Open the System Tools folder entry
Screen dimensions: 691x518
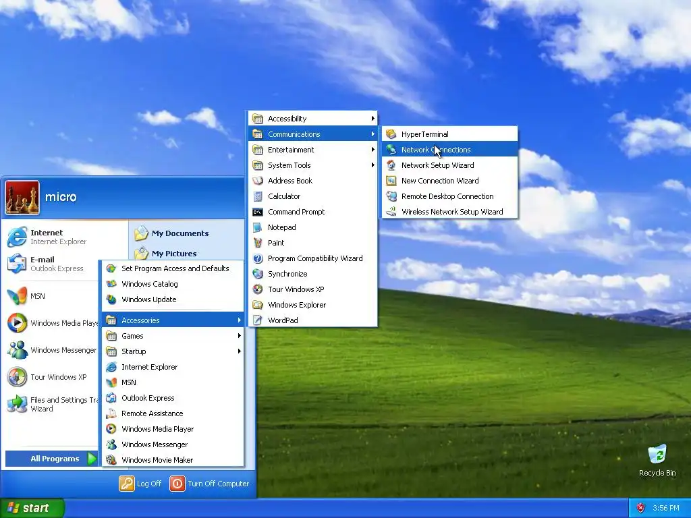pyautogui.click(x=313, y=165)
